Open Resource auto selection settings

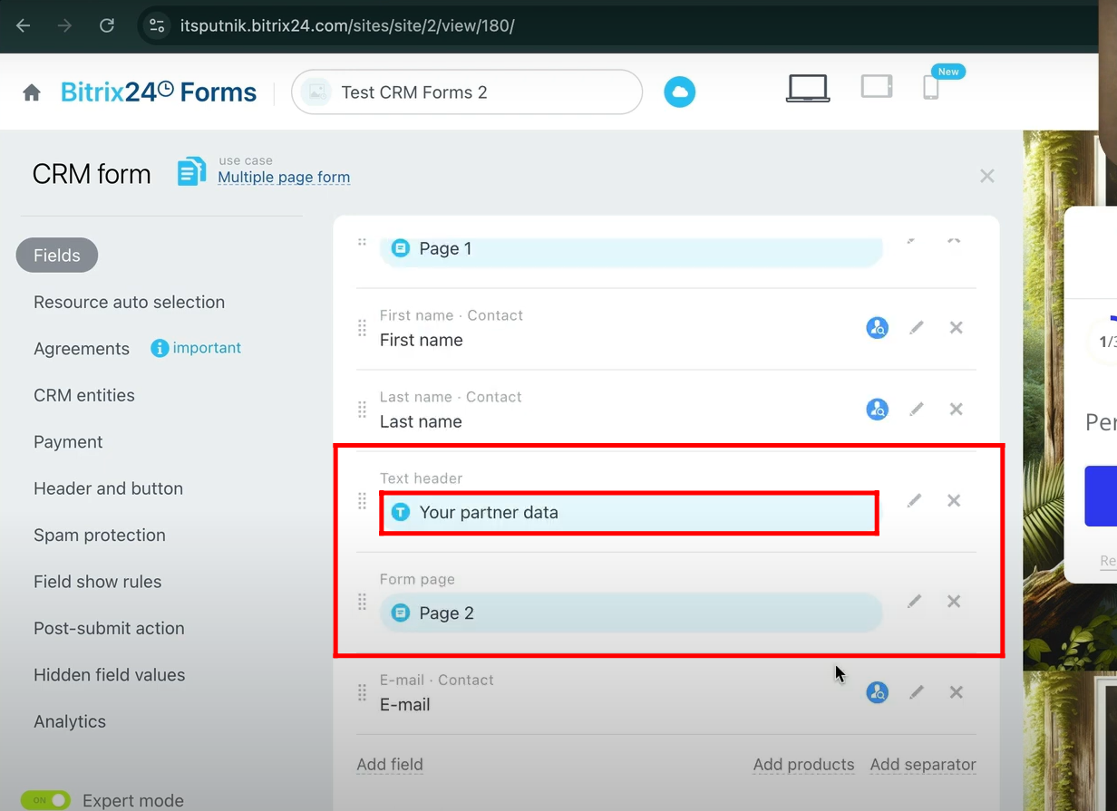point(129,303)
